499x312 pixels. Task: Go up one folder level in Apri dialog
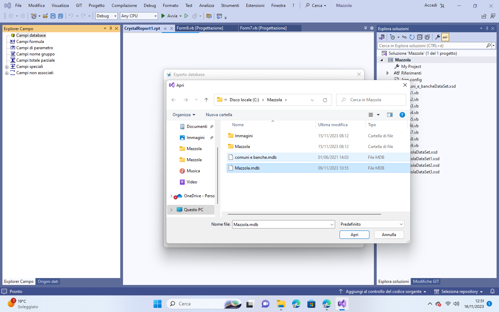pos(206,100)
